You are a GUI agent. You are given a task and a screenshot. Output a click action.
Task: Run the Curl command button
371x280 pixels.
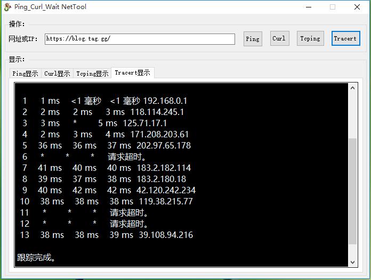tap(279, 38)
